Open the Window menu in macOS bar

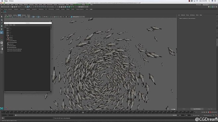pyautogui.click(x=11, y=1)
